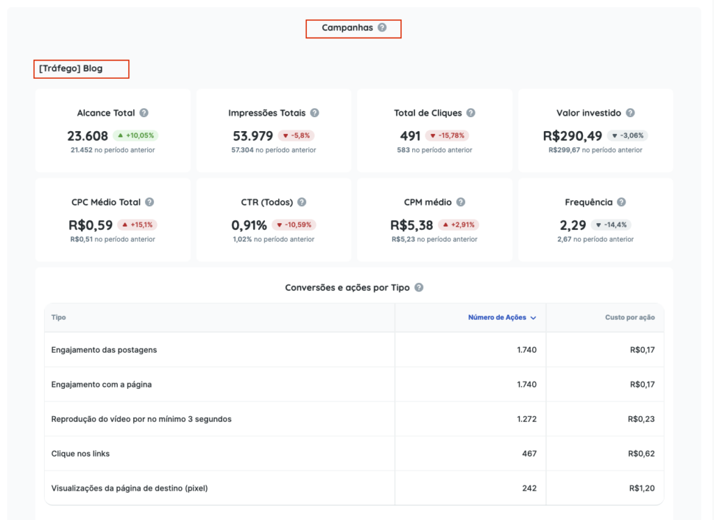Open the CTR (Todos) help icon
Viewport: 714px width, 520px height.
coord(302,202)
